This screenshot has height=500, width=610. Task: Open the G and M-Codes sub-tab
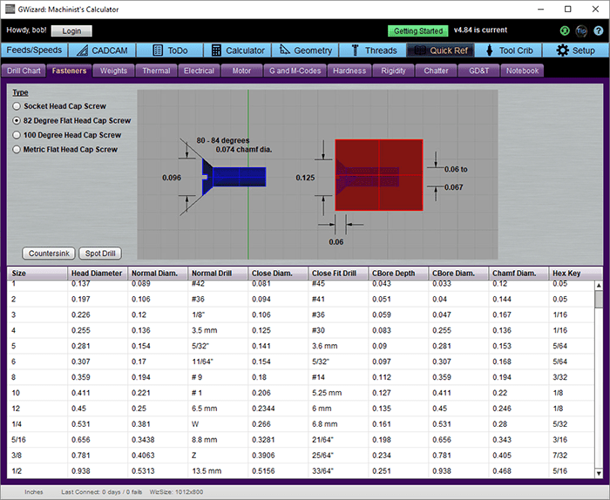(x=295, y=71)
